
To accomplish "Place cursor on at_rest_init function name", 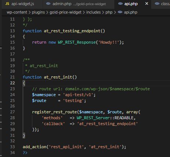I will click(58, 77).
